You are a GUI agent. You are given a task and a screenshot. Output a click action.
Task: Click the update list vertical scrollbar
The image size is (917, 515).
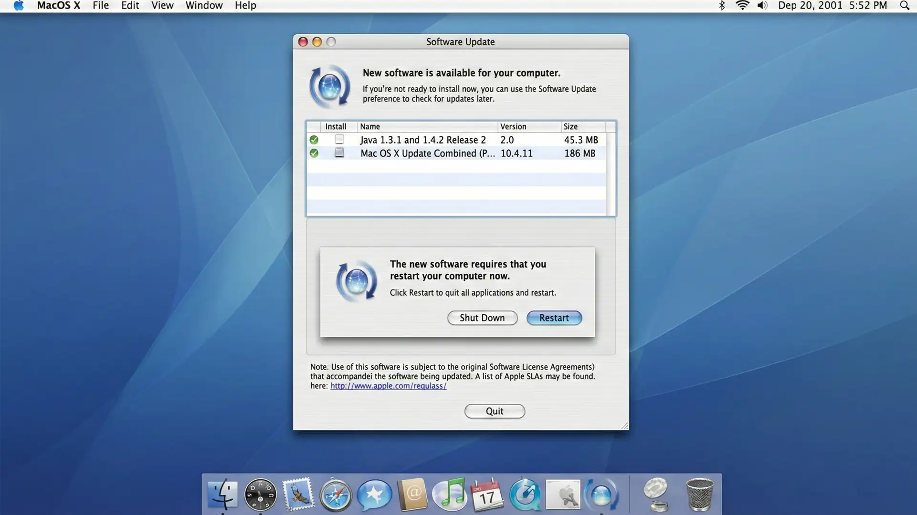[611, 174]
